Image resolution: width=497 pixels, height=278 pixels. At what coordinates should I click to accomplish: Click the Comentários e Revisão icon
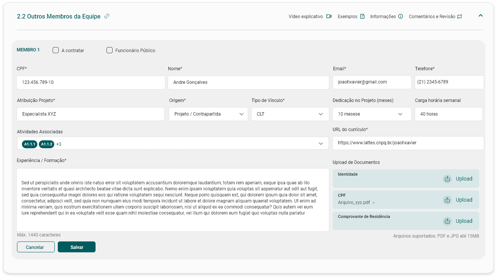tap(460, 17)
